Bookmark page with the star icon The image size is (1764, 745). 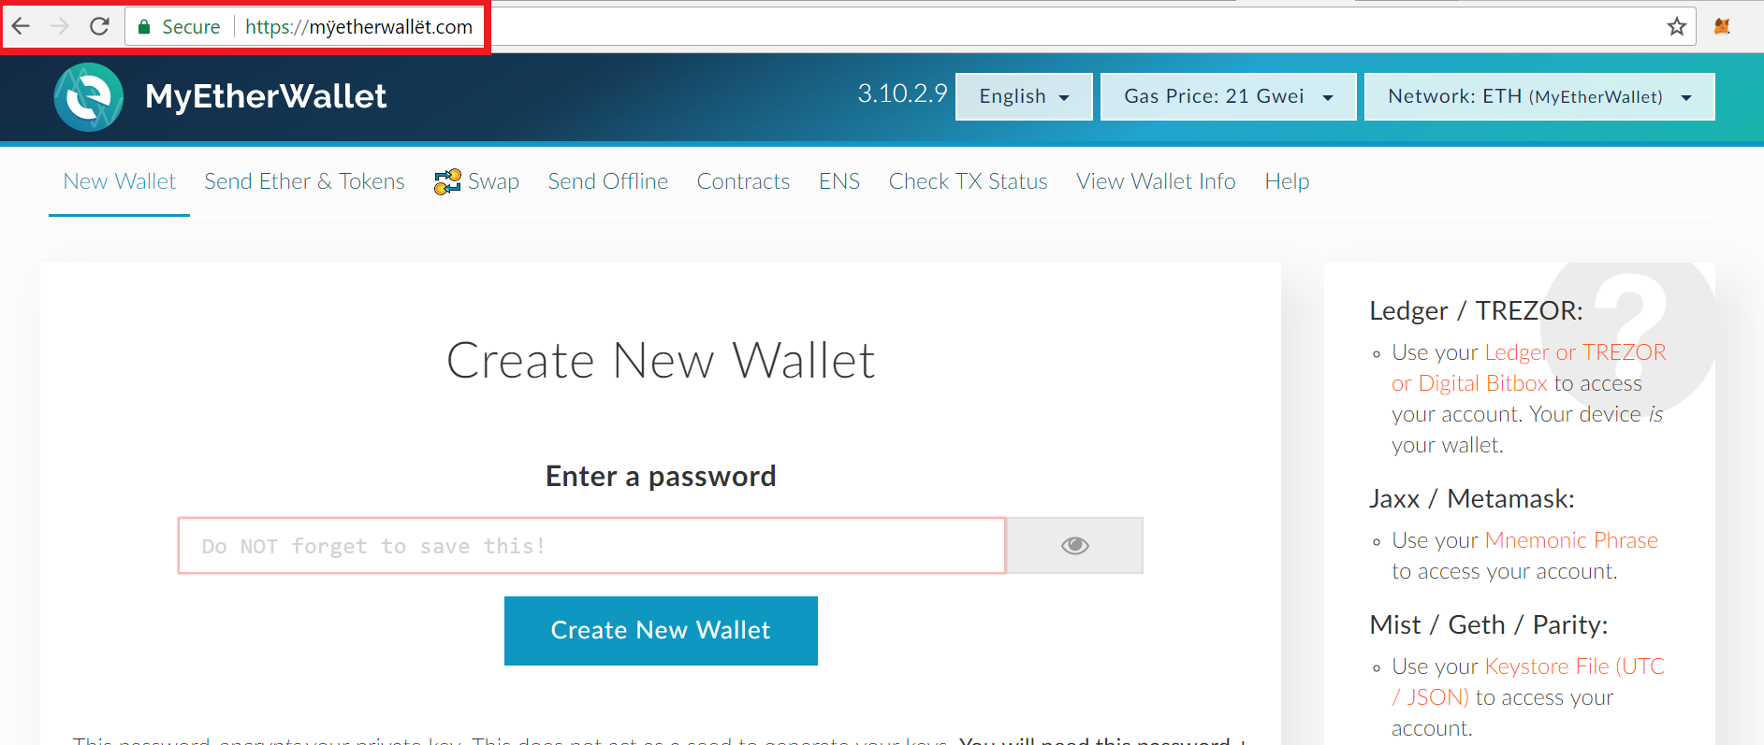1677,26
